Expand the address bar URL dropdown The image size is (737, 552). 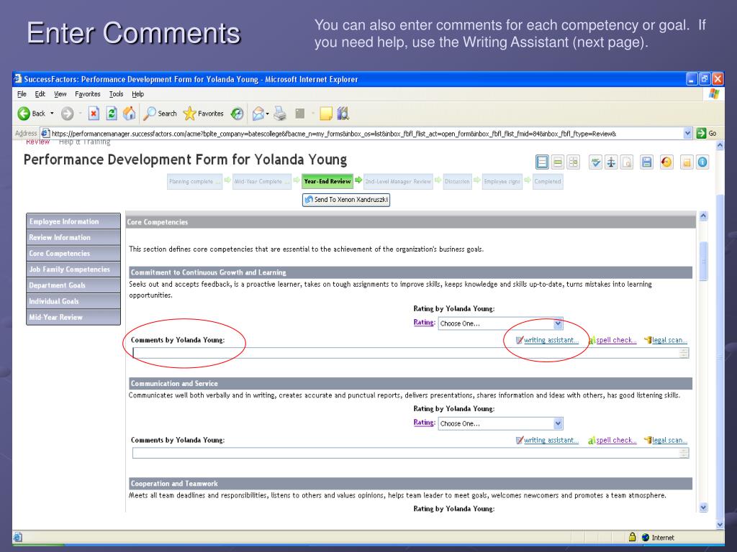(x=687, y=133)
